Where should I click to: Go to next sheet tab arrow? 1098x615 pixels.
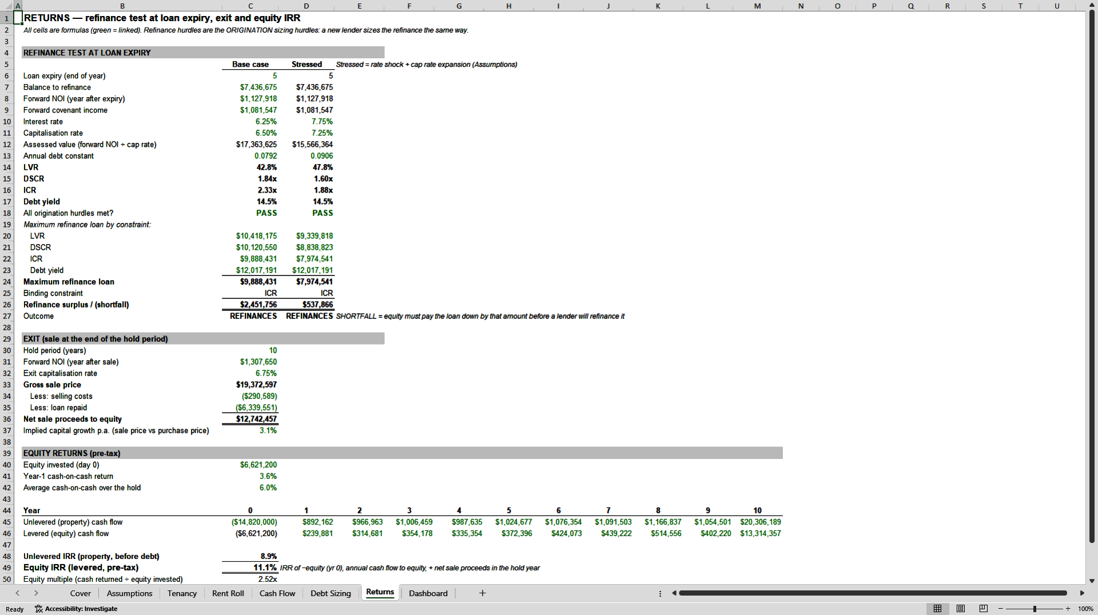36,593
